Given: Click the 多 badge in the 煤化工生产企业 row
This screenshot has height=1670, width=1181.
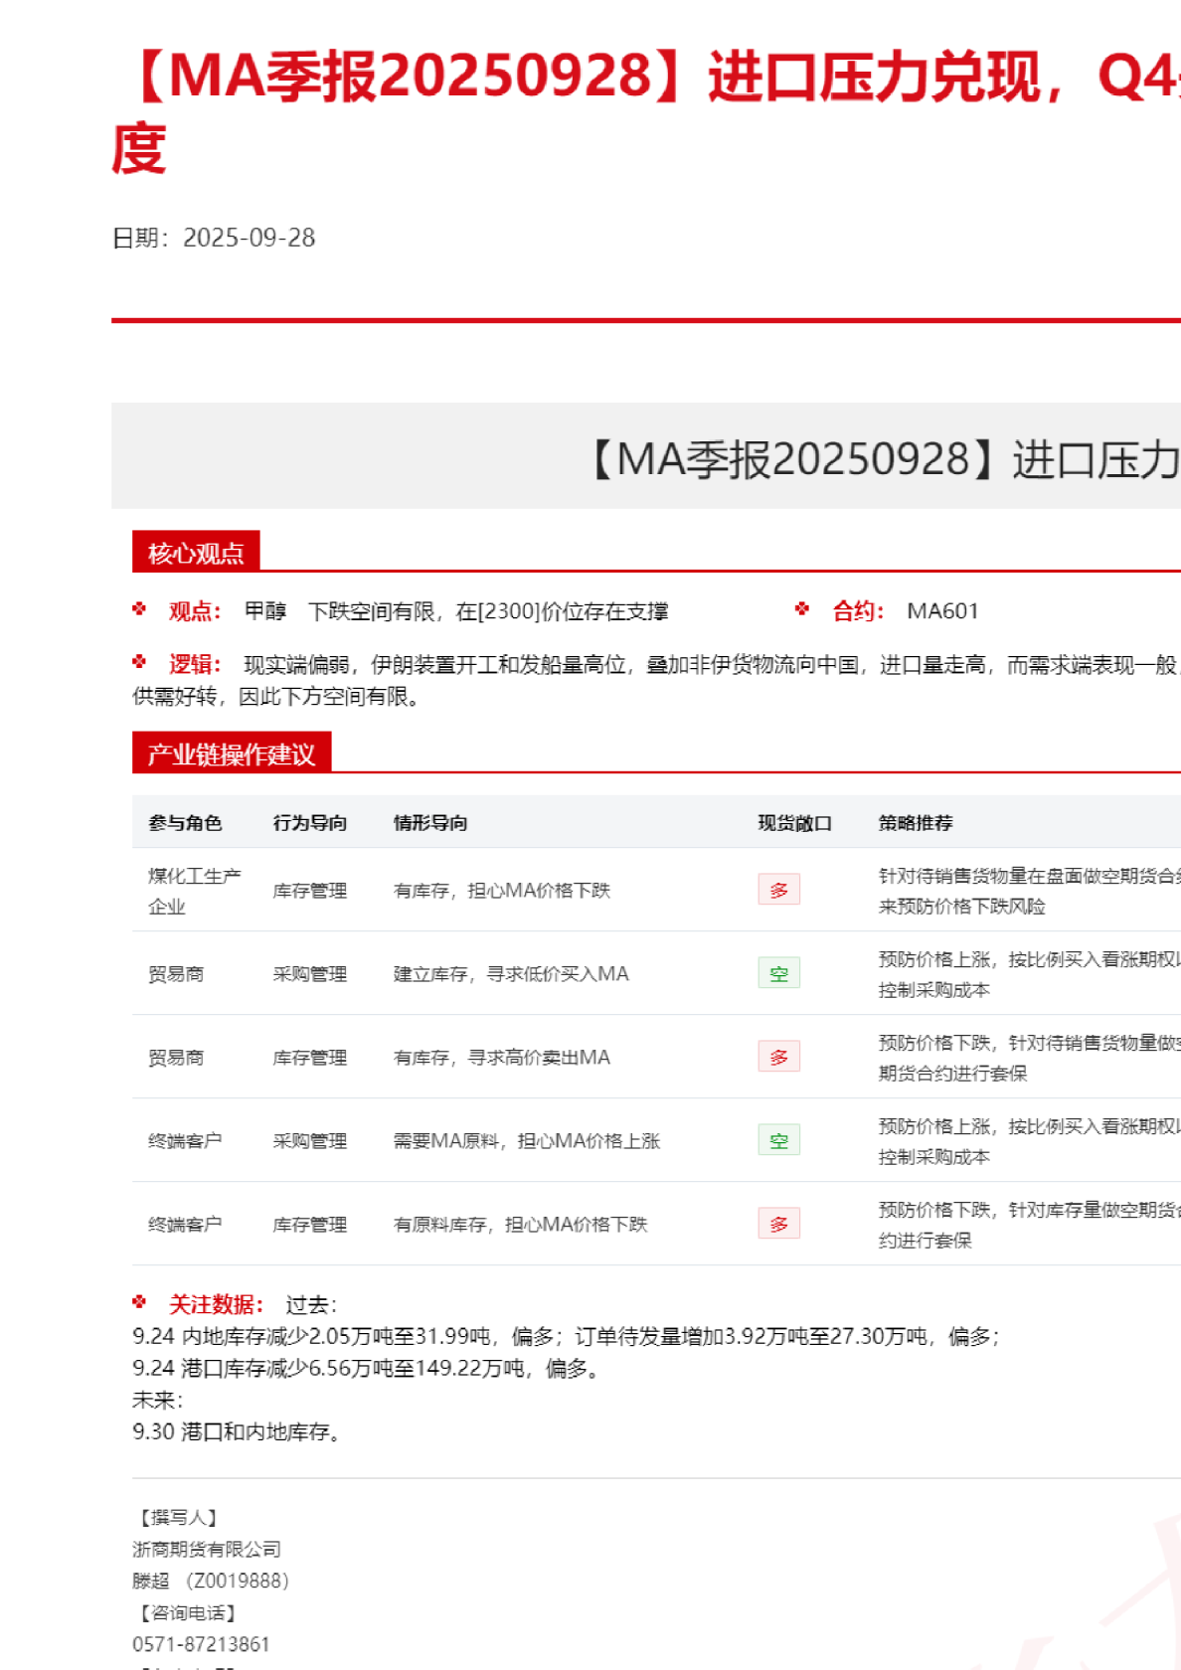Looking at the screenshot, I should 778,890.
